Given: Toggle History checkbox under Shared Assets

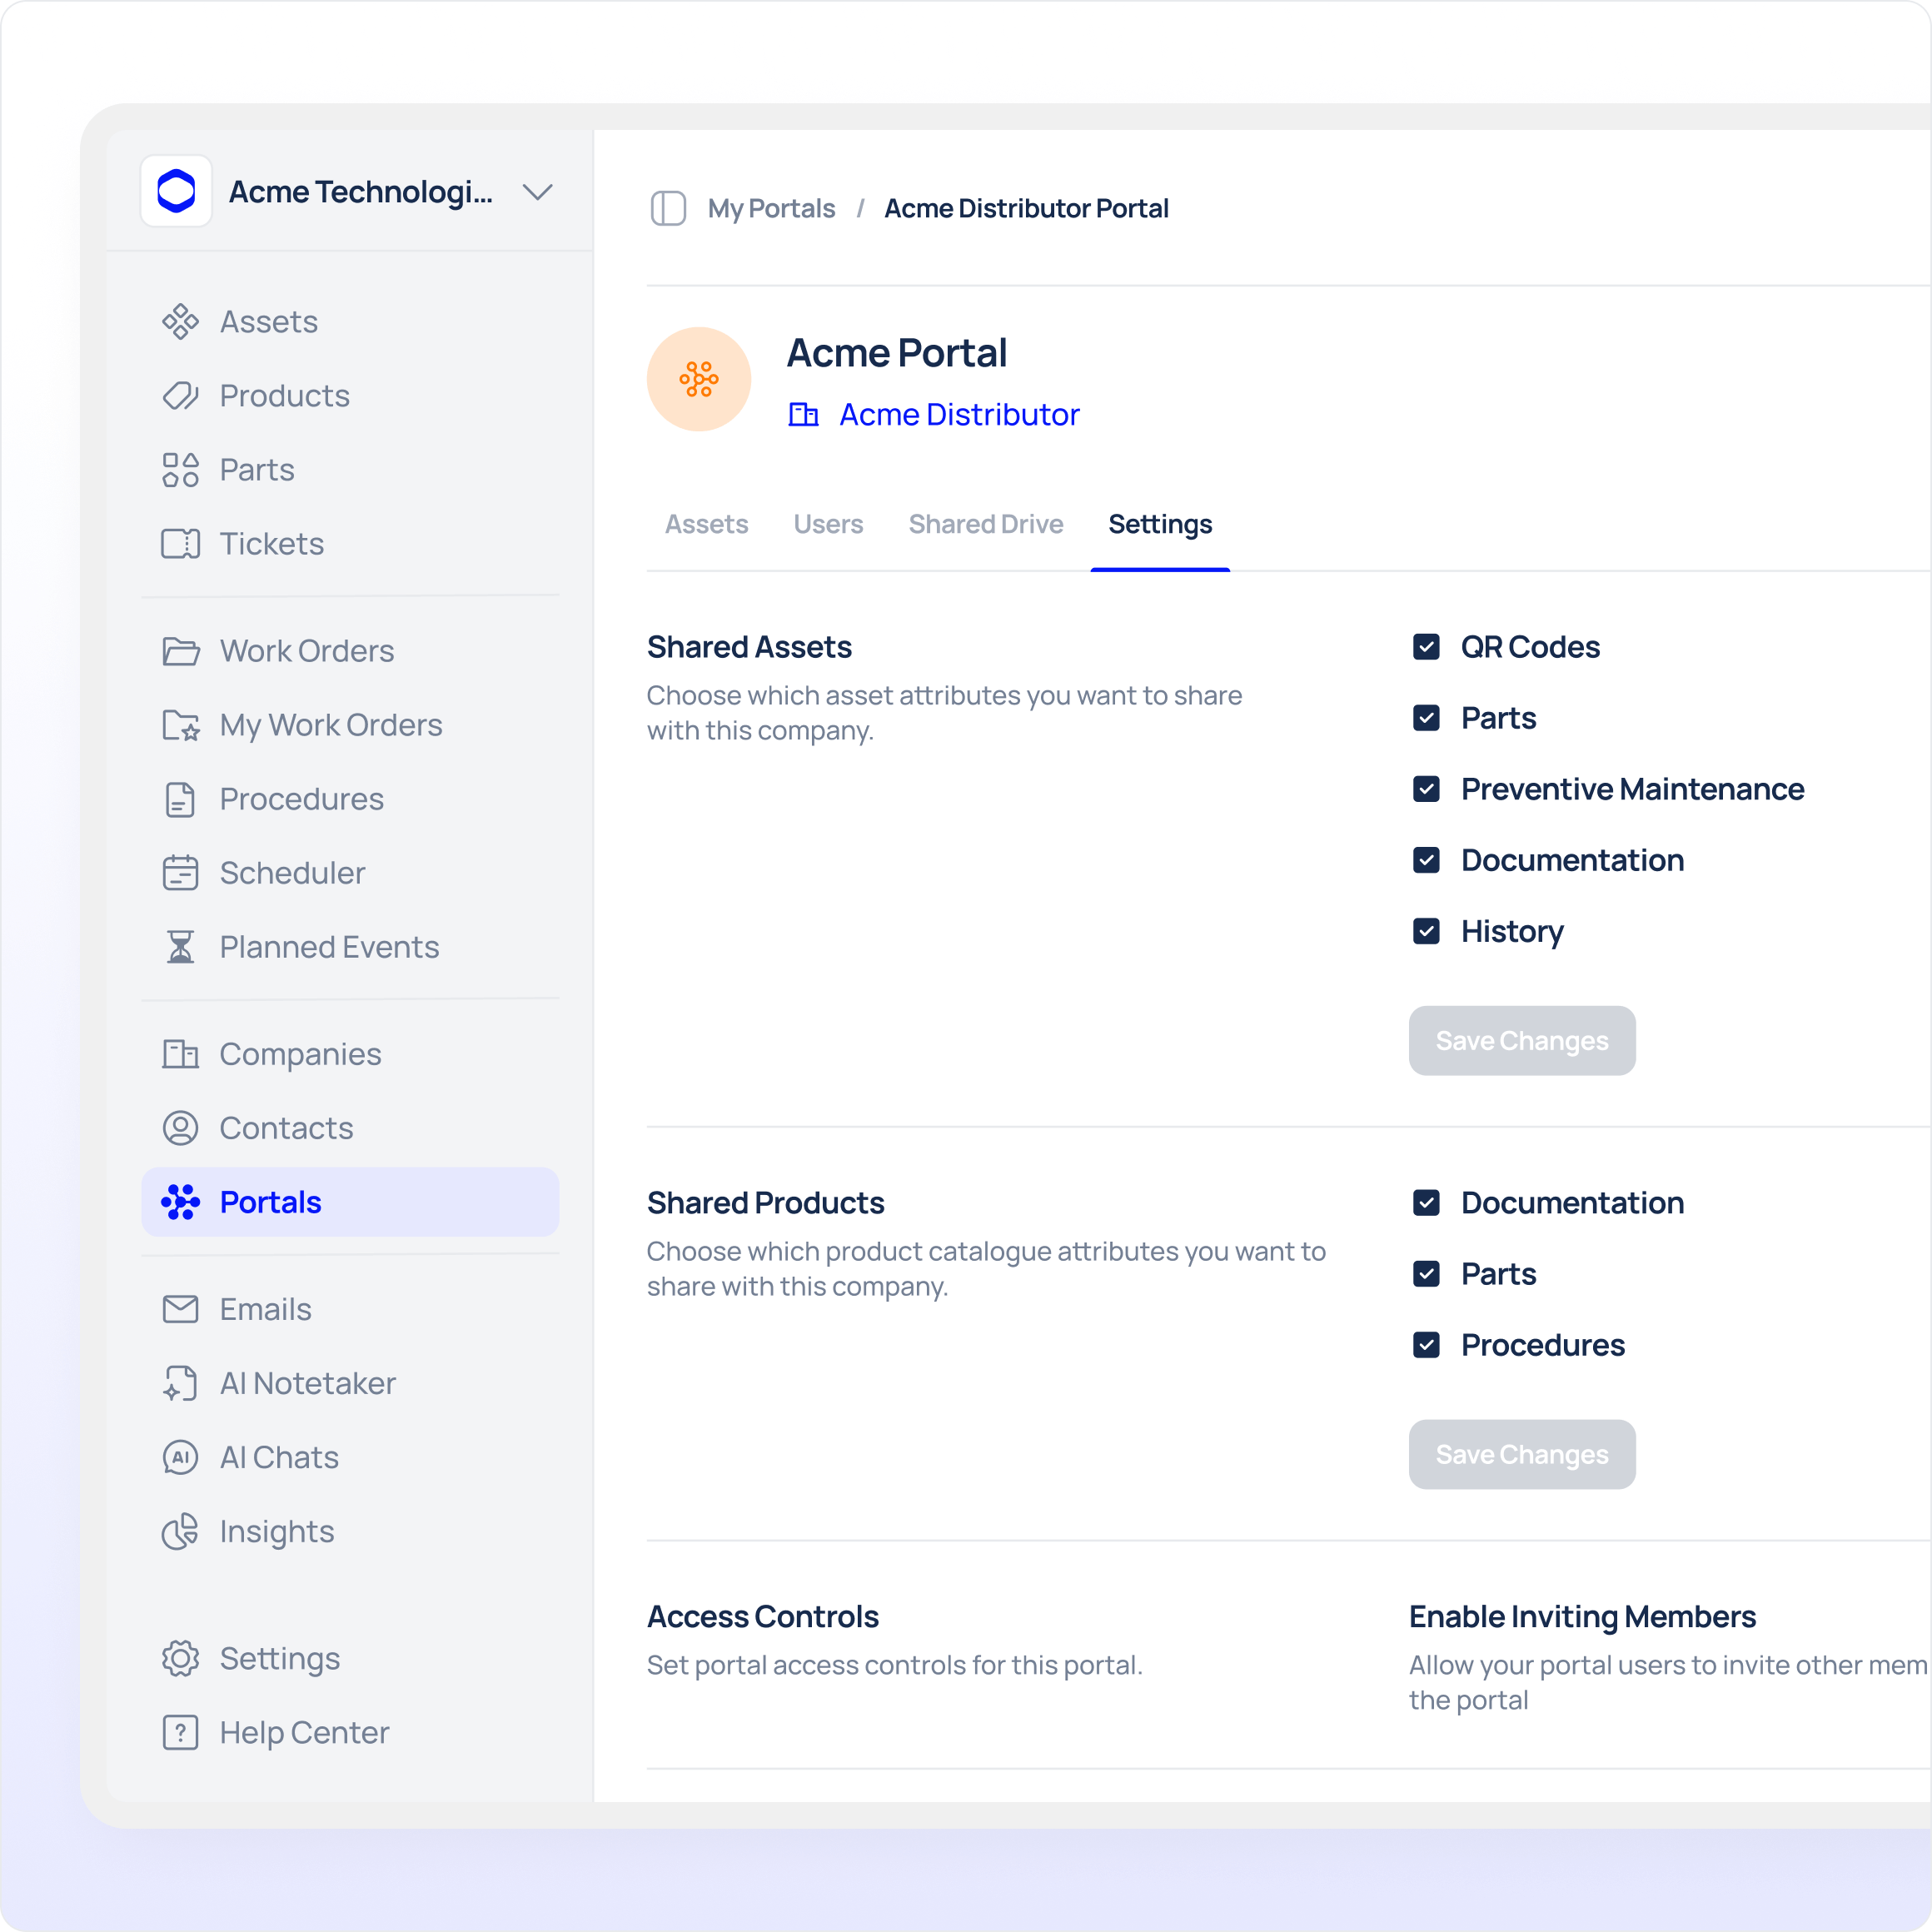Looking at the screenshot, I should coord(1426,931).
